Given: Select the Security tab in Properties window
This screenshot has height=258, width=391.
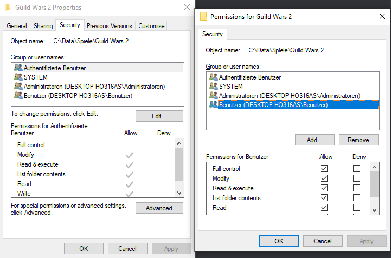Looking at the screenshot, I should click(x=70, y=25).
